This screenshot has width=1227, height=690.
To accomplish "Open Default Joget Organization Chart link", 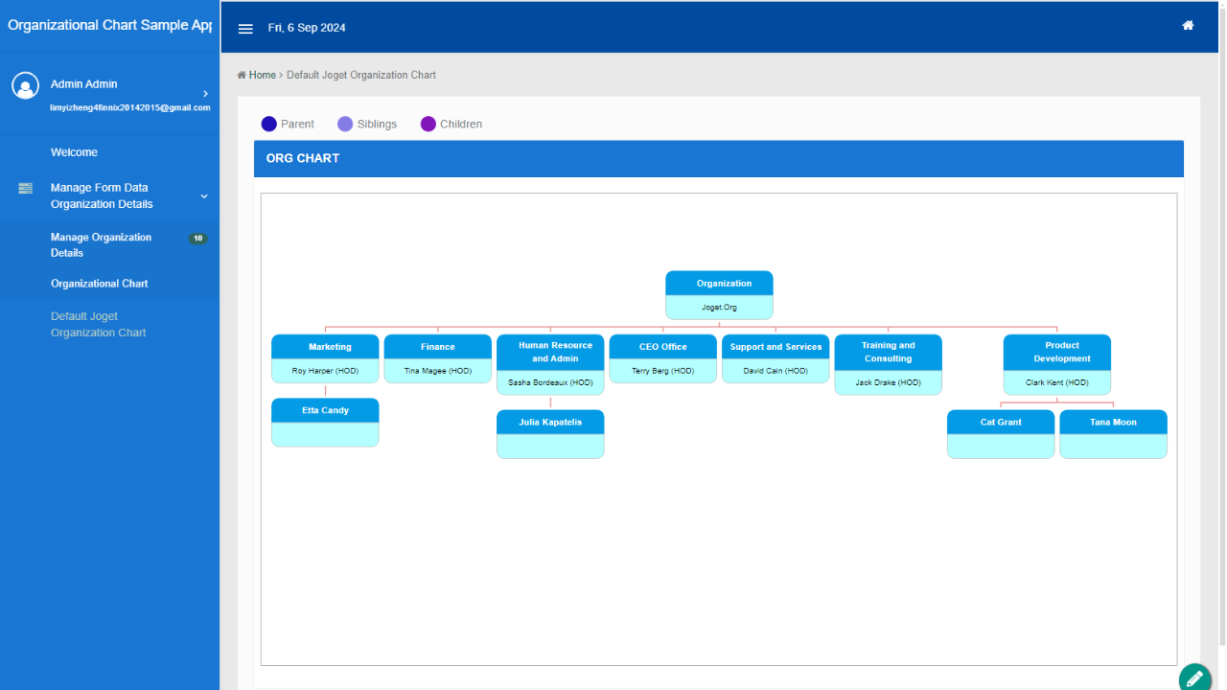I will tap(98, 324).
